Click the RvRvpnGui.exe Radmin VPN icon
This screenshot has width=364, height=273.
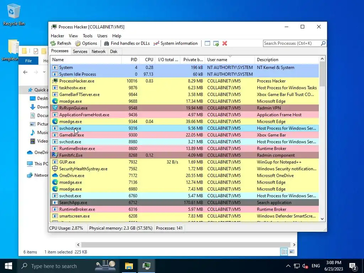[x=55, y=108]
